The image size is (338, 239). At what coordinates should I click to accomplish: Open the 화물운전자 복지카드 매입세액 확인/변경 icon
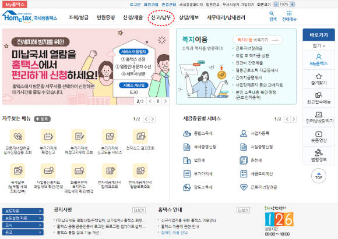pos(79,171)
